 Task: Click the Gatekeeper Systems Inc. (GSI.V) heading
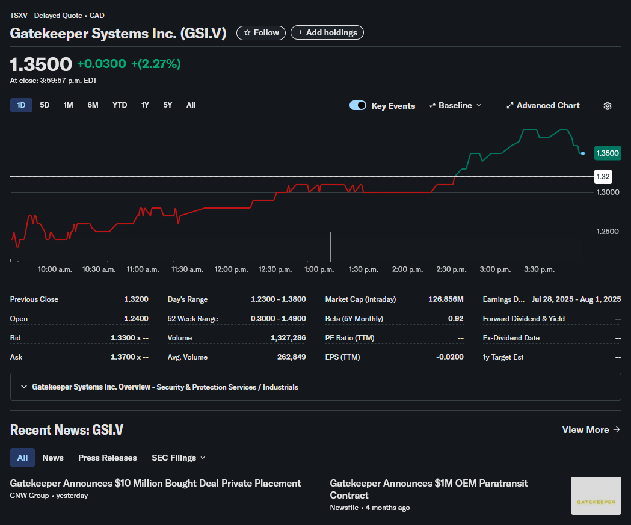[118, 34]
